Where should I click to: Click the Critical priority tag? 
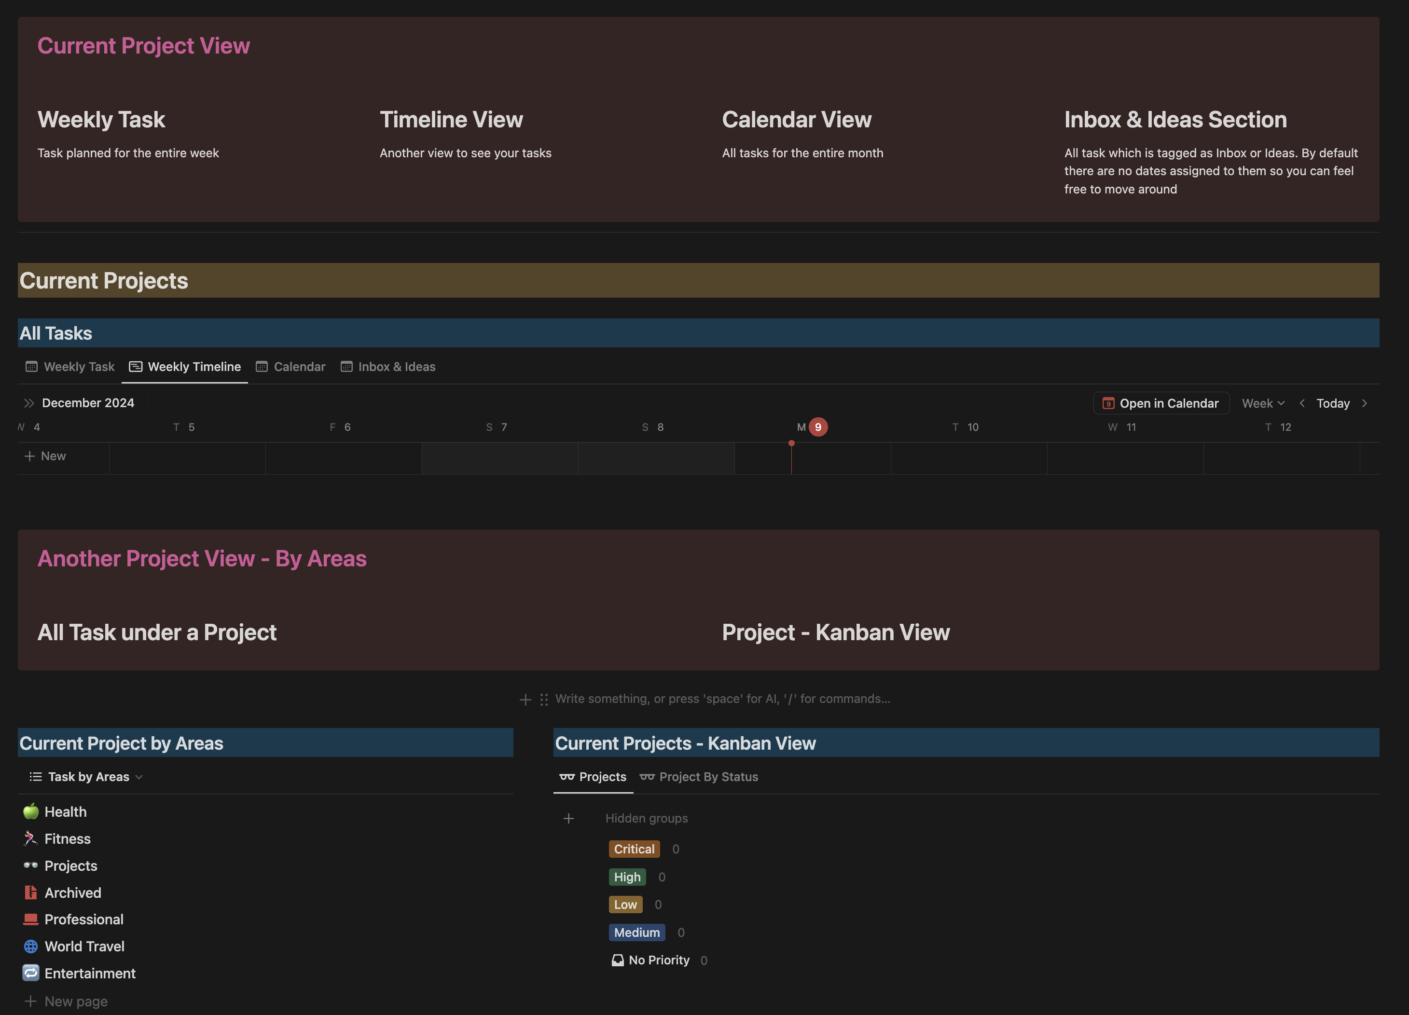pos(635,849)
